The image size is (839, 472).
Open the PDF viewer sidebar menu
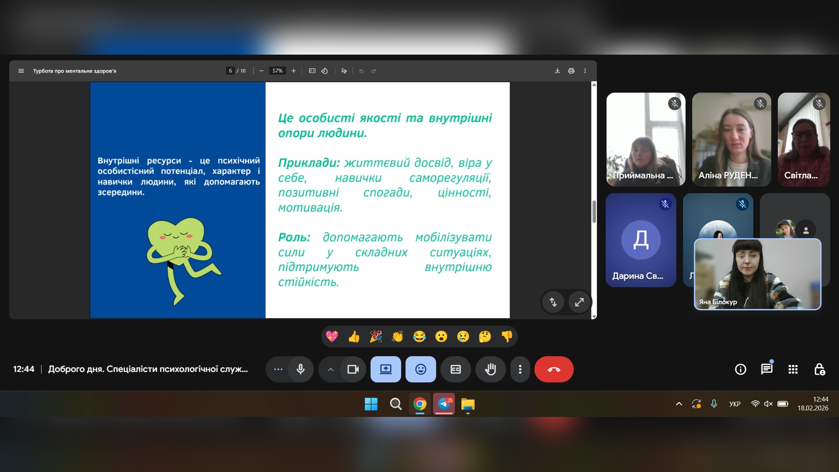[21, 71]
